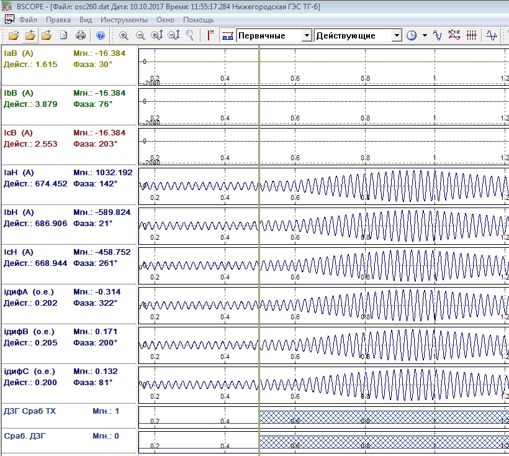Expand the Действующие dropdown

(x=397, y=35)
